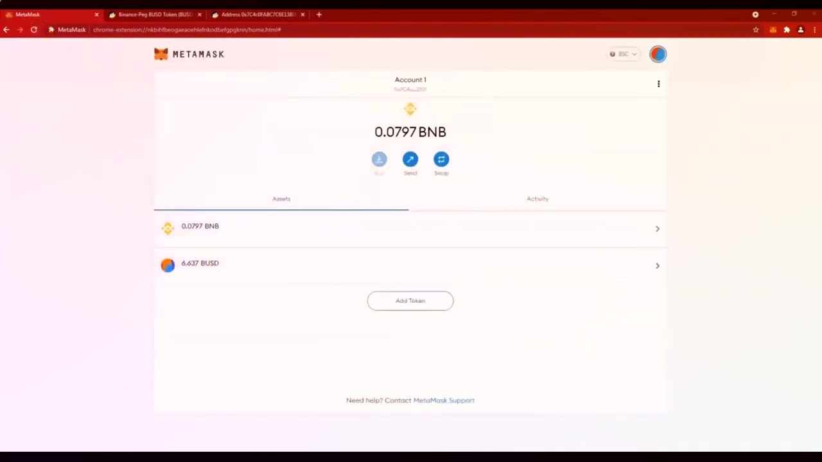Viewport: 822px width, 462px height.
Task: Close the Binance-Peg BUSD Token tab
Action: [200, 15]
